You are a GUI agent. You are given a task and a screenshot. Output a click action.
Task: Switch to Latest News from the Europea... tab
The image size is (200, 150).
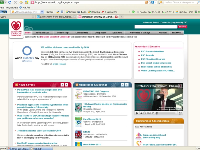(x=56, y=17)
